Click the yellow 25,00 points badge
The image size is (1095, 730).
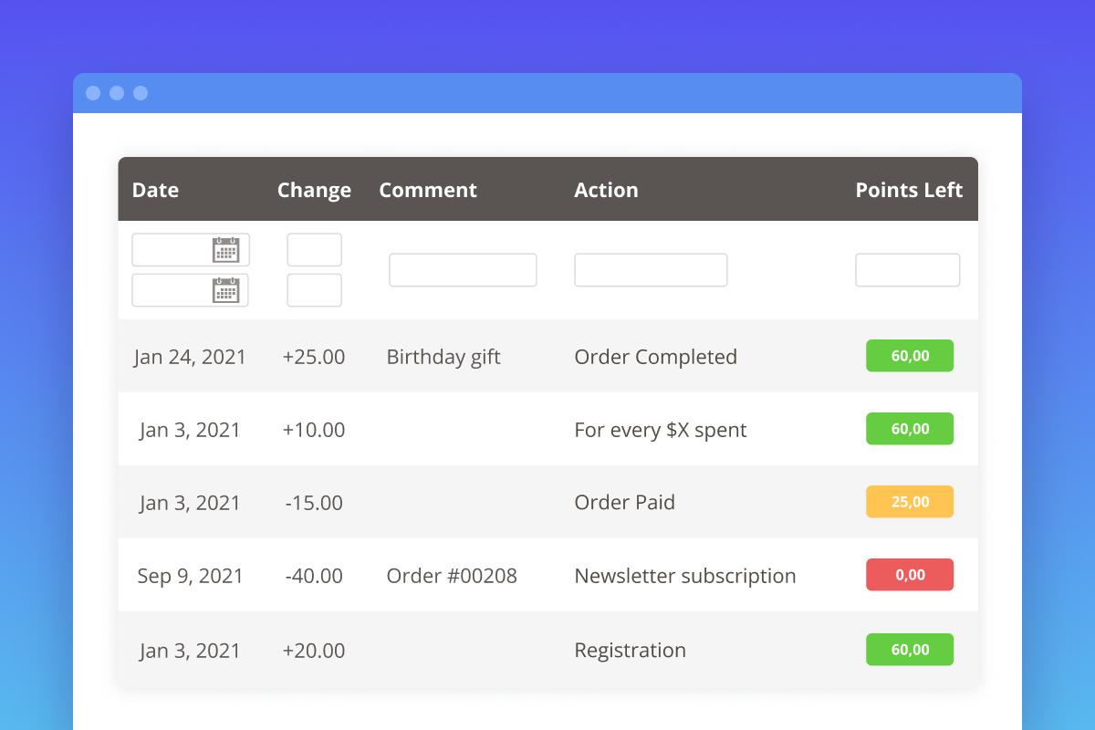point(909,502)
